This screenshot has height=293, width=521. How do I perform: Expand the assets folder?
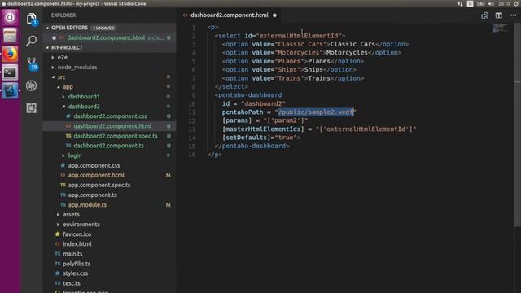[71, 215]
